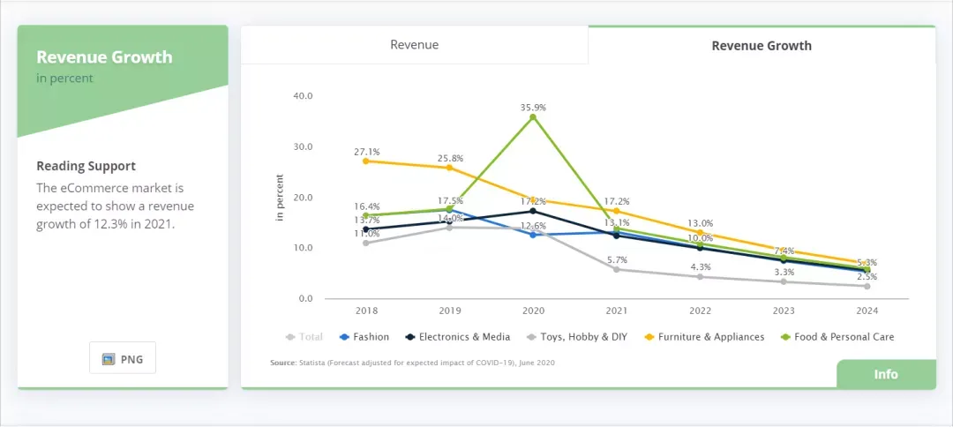Image resolution: width=953 pixels, height=427 pixels.
Task: Toggle the Fashion legend entry
Action: tap(364, 336)
